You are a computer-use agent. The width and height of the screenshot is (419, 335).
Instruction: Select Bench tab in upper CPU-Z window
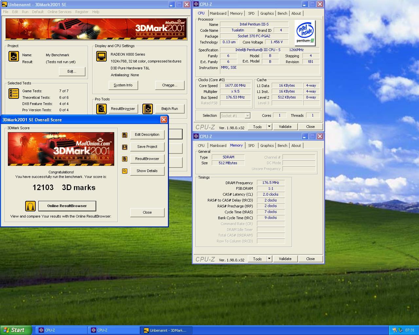(x=282, y=13)
